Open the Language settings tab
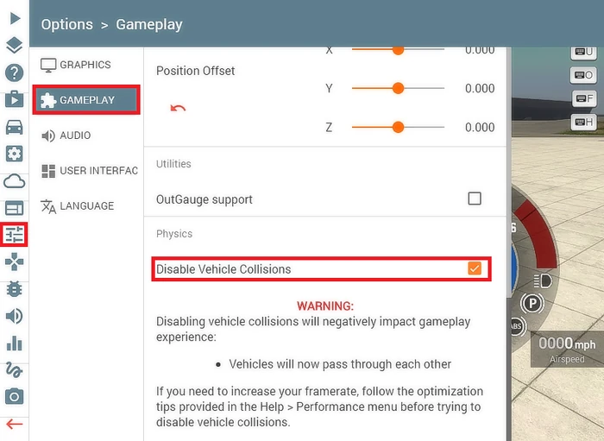604x441 pixels. point(86,206)
